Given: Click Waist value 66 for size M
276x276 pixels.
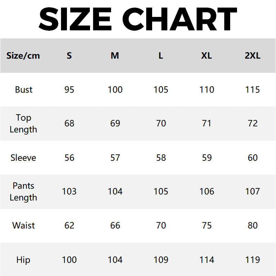Looking at the screenshot, I should click(115, 226).
